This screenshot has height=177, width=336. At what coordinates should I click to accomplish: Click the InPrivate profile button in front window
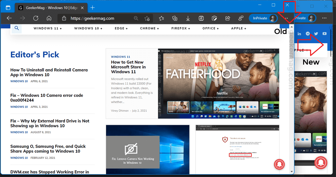[263, 18]
